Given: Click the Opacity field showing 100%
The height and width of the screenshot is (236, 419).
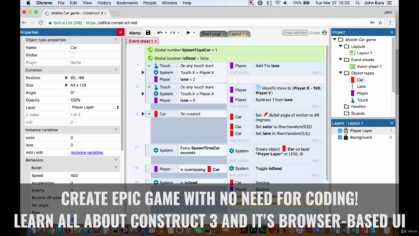Looking at the screenshot, I should 94,100.
